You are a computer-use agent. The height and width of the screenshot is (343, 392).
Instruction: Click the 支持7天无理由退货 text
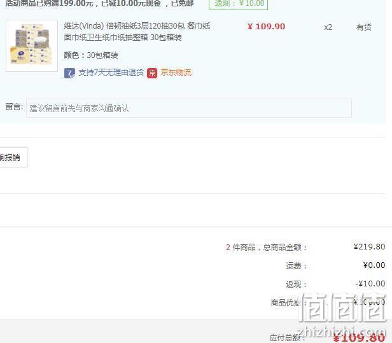[x=111, y=73]
